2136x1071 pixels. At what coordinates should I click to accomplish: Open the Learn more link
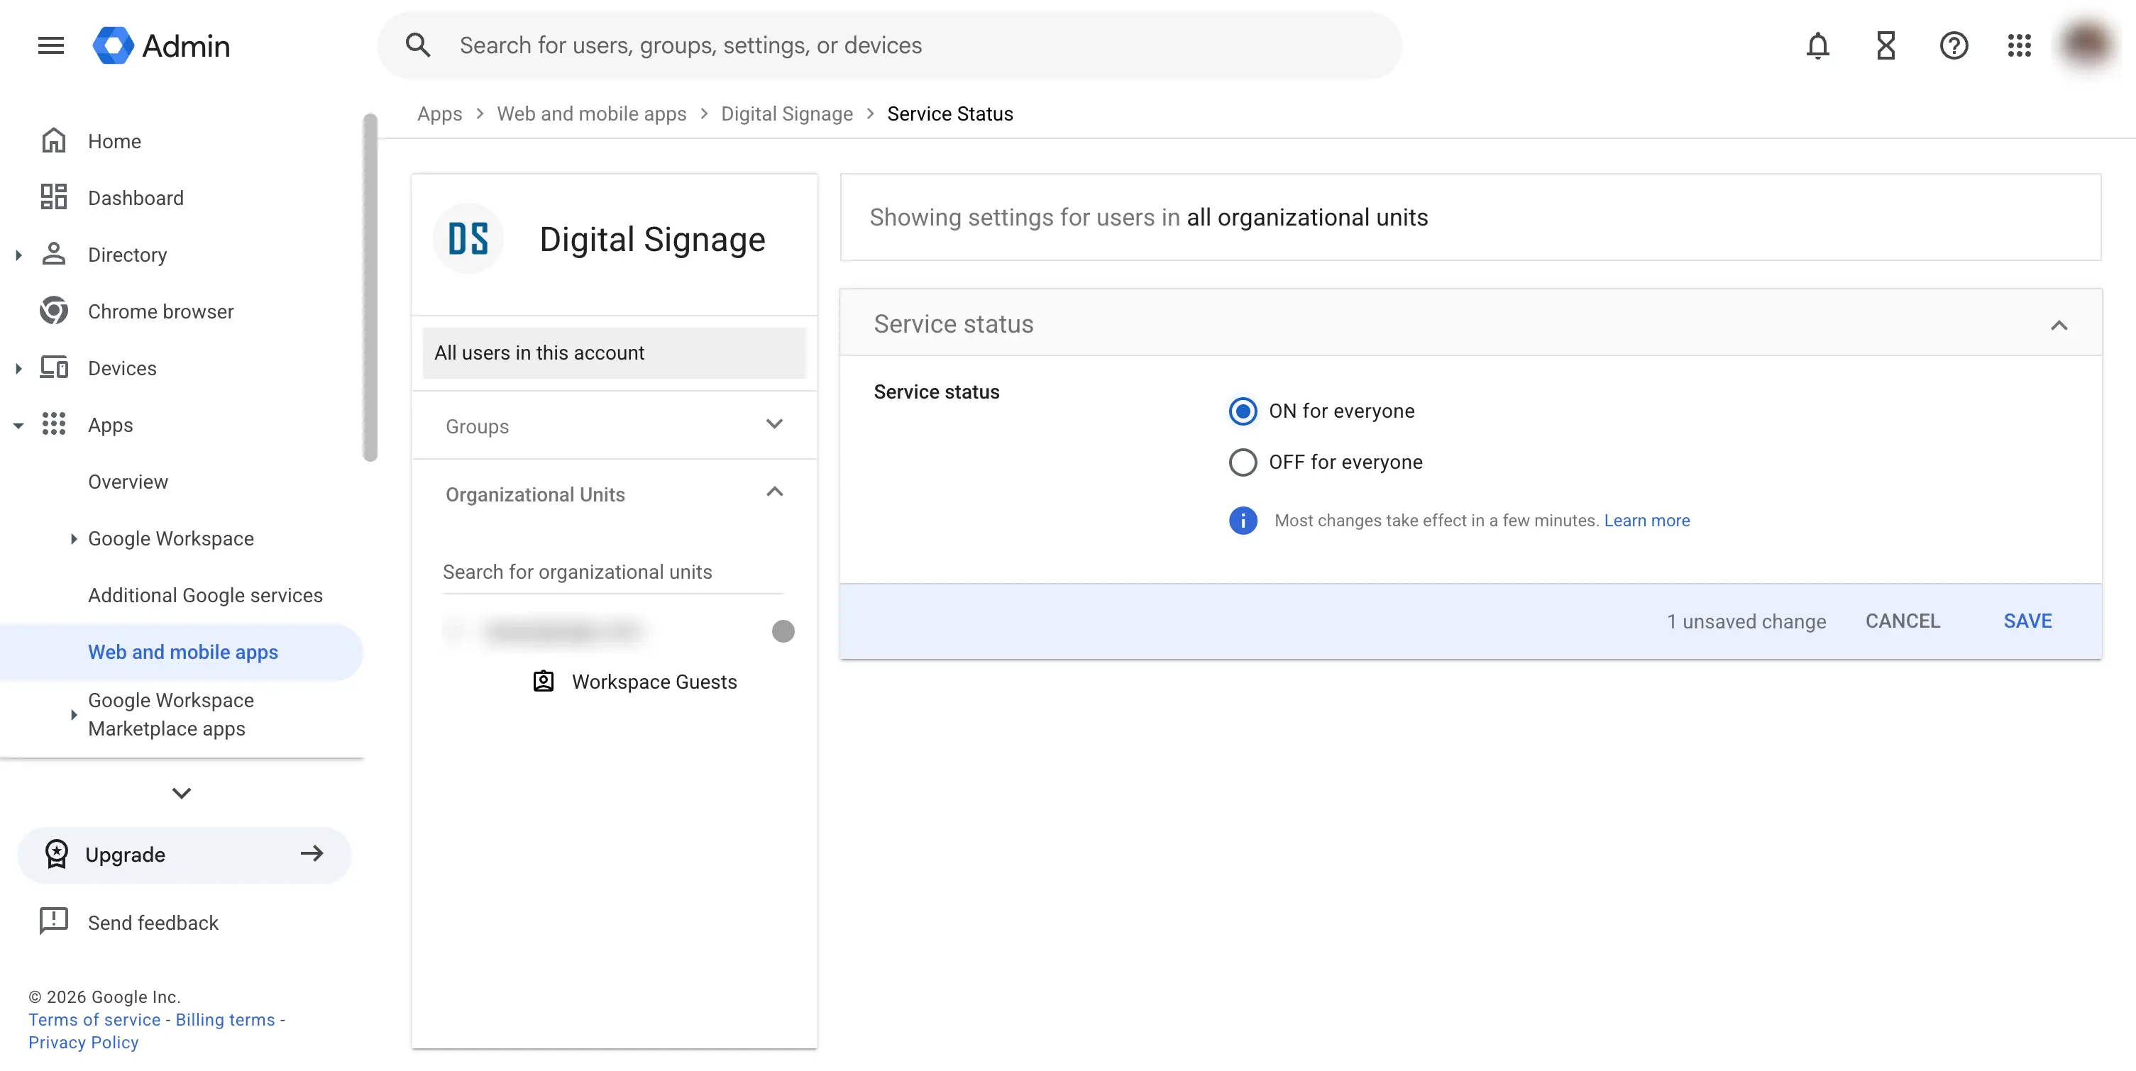click(1646, 520)
